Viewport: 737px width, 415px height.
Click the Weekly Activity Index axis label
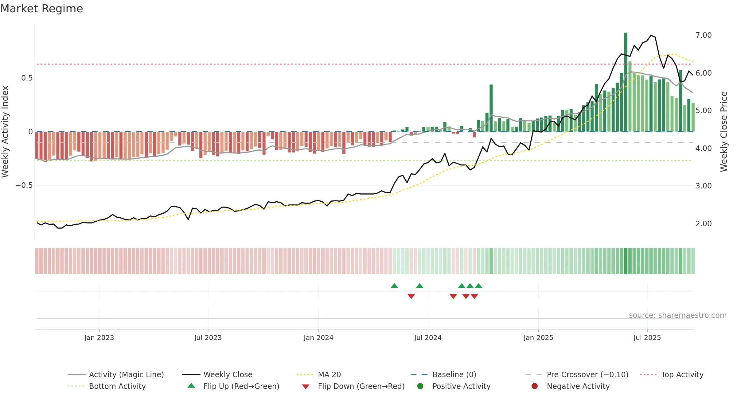(5, 132)
